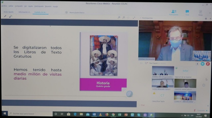Click the laser pointer tool icon
The width and height of the screenshot is (212, 118).
coord(11,16)
